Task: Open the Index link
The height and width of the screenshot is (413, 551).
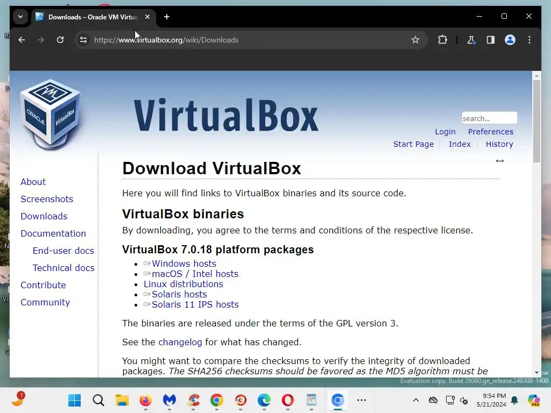Action: click(460, 144)
